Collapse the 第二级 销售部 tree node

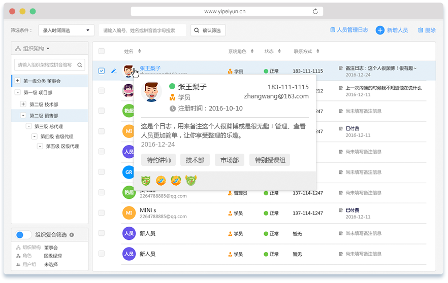click(23, 116)
